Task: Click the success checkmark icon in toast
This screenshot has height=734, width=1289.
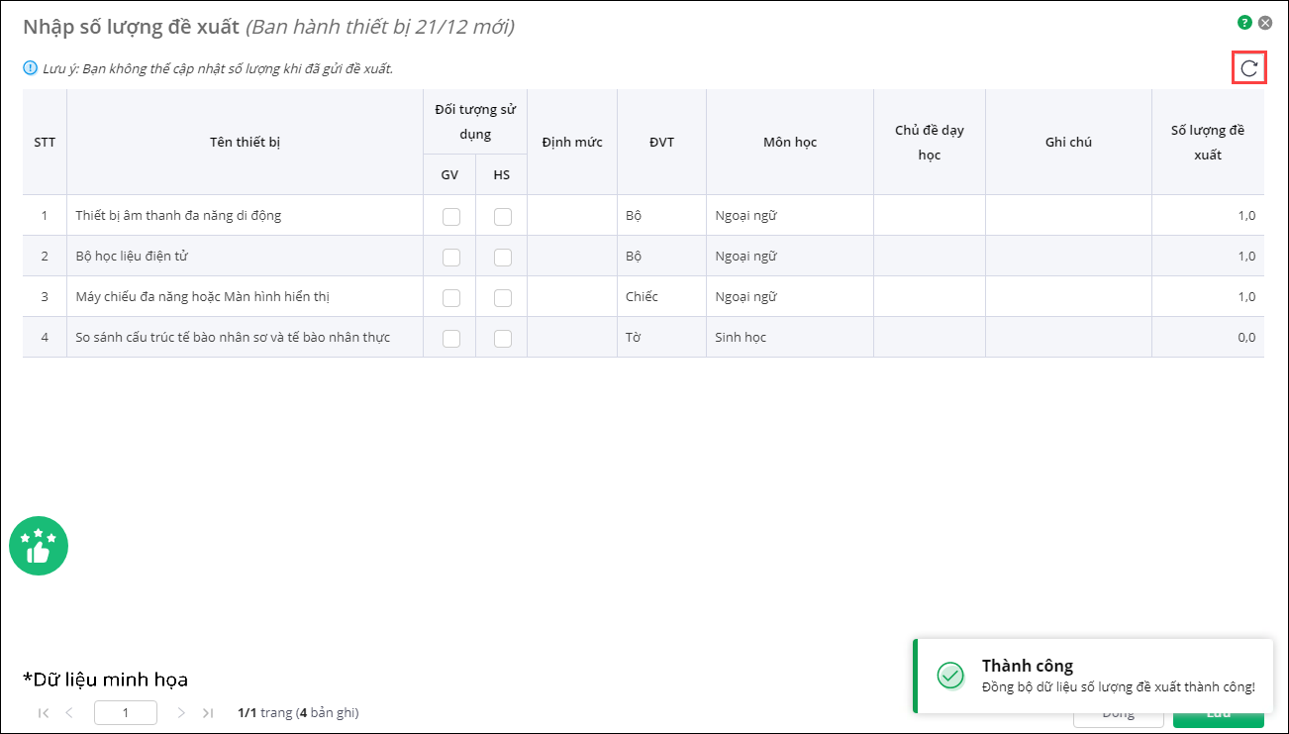Action: [950, 676]
